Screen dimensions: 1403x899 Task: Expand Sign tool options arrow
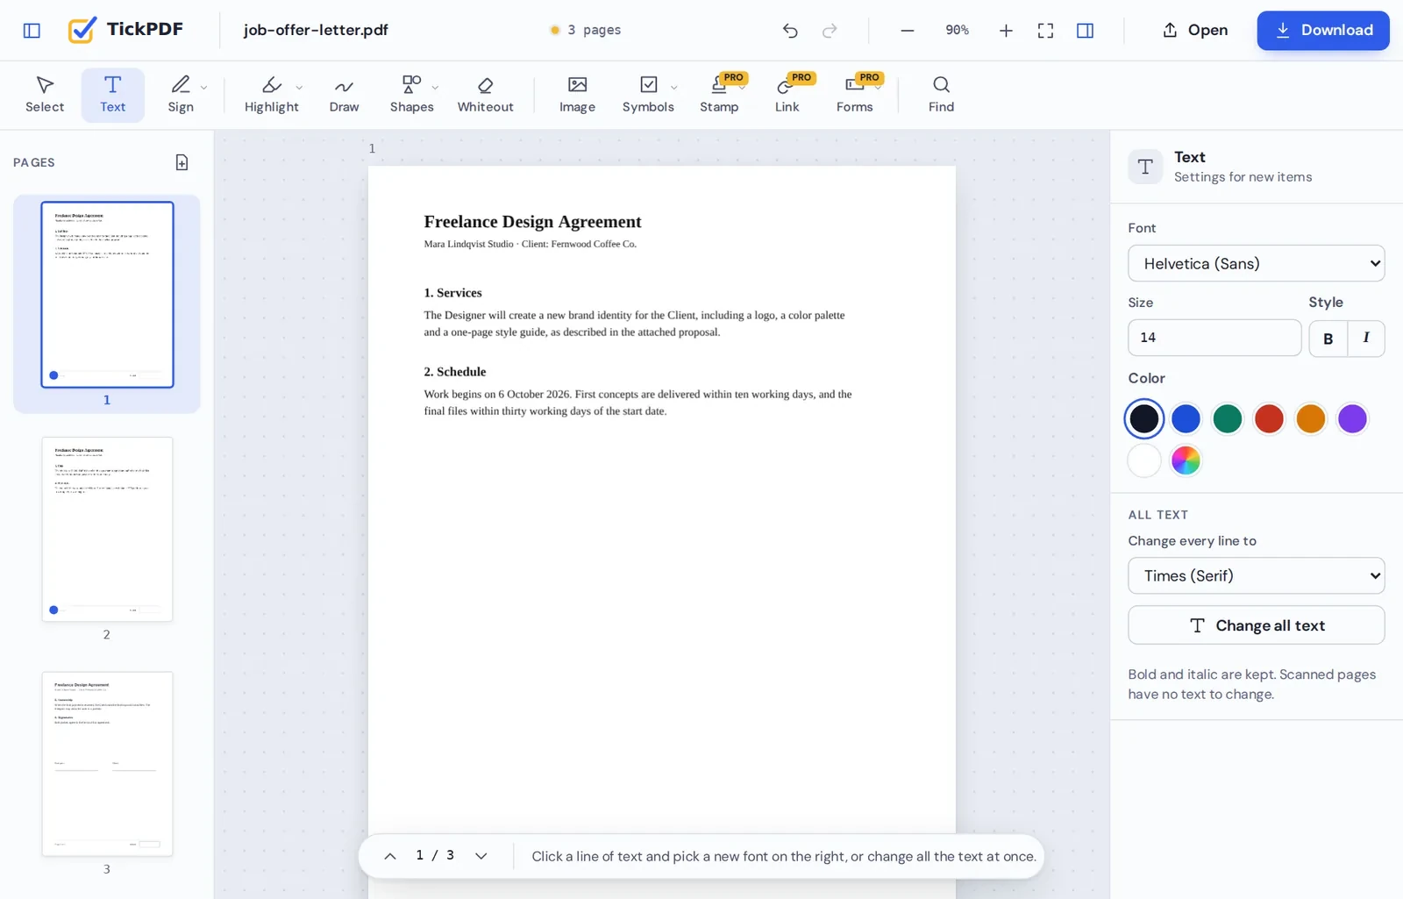pyautogui.click(x=203, y=88)
